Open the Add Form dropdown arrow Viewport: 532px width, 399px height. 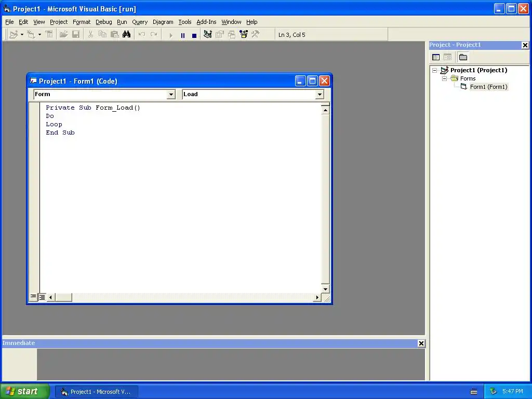pos(39,35)
